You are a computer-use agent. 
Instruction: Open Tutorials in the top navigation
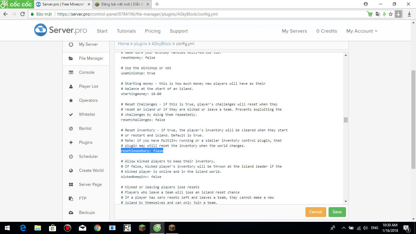click(126, 31)
